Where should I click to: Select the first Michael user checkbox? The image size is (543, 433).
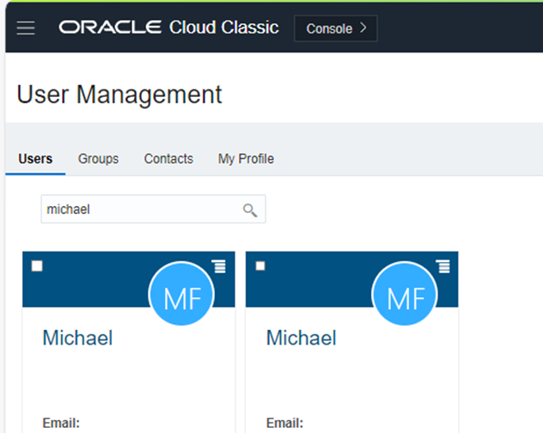point(37,266)
